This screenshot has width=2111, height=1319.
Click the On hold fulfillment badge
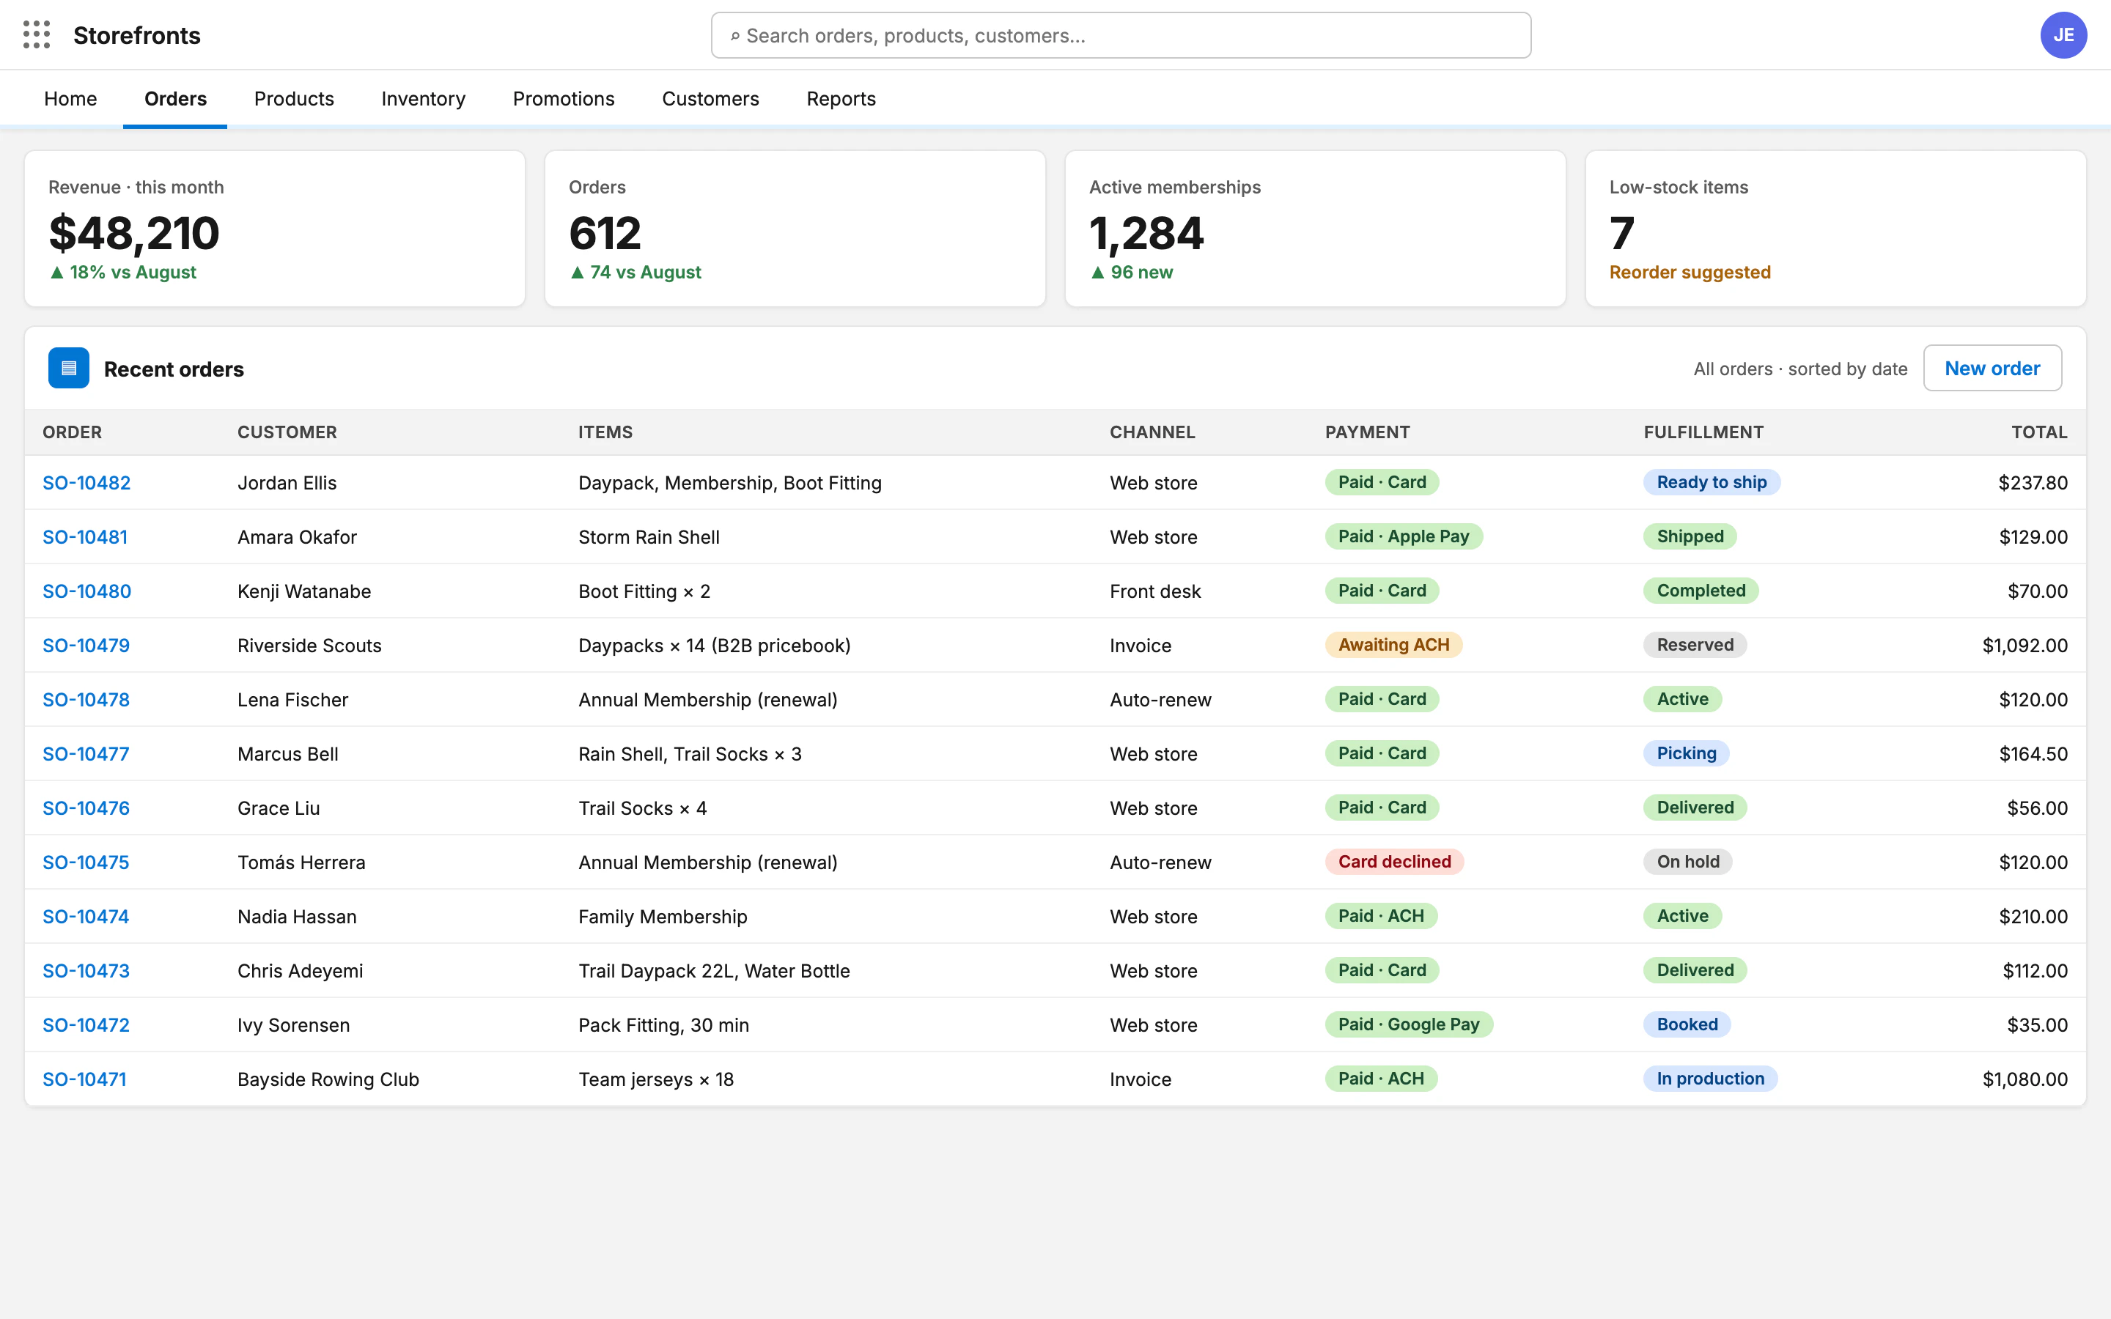(x=1688, y=862)
